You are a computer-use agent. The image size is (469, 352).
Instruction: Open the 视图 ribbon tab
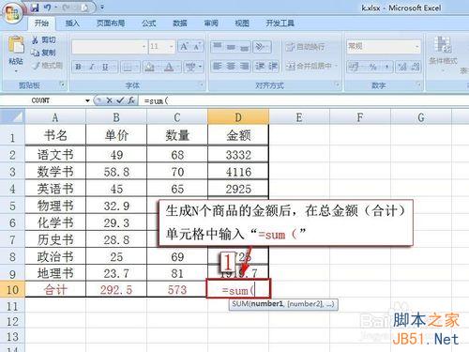pos(242,23)
